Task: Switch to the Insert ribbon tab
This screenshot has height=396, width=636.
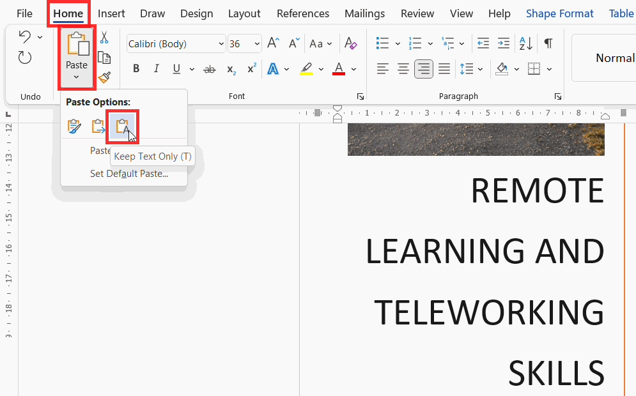Action: [111, 13]
